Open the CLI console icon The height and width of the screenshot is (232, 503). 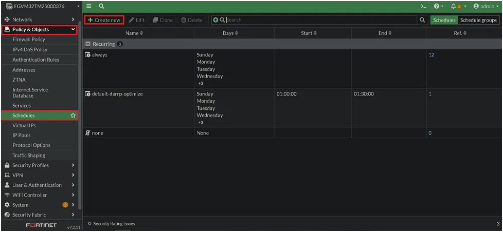[x=424, y=6]
